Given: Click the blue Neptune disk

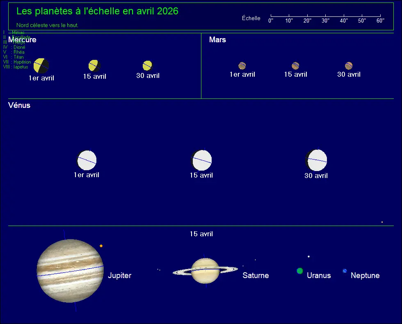Looking at the screenshot, I should [344, 271].
